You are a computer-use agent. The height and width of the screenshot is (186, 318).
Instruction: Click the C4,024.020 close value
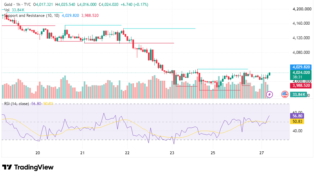[108, 5]
